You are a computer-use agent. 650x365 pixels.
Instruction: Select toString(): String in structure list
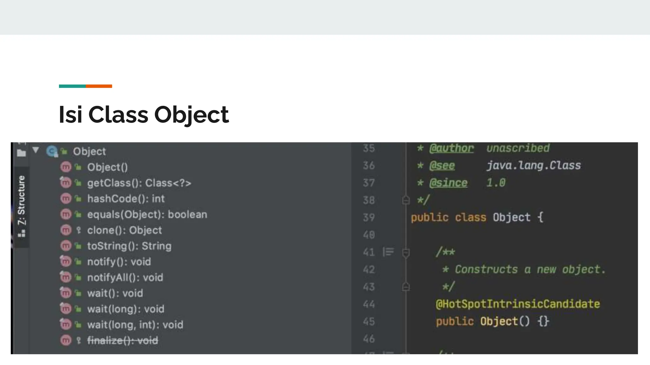click(129, 246)
